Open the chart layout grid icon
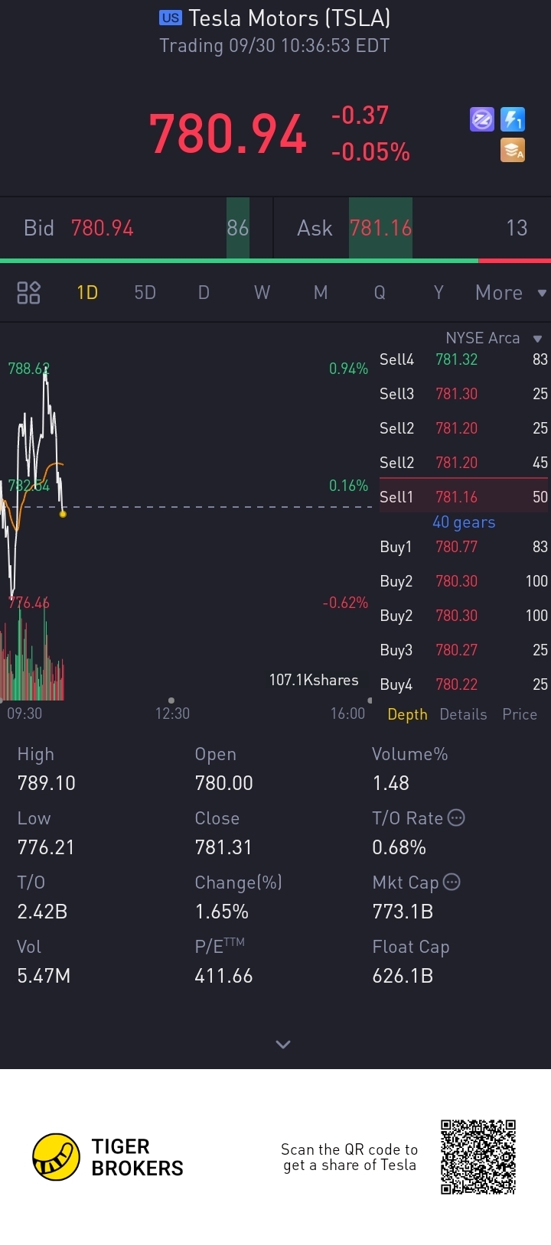Viewport: 551px width, 1245px height. [x=28, y=292]
